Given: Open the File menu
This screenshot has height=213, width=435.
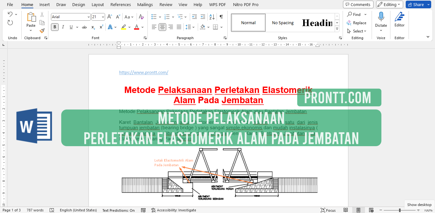Looking at the screenshot, I should click(10, 4).
